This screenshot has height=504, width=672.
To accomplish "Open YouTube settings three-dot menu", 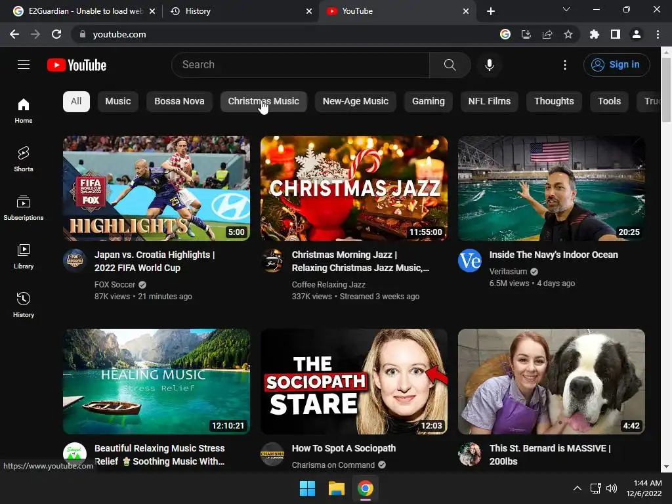I will [x=565, y=65].
